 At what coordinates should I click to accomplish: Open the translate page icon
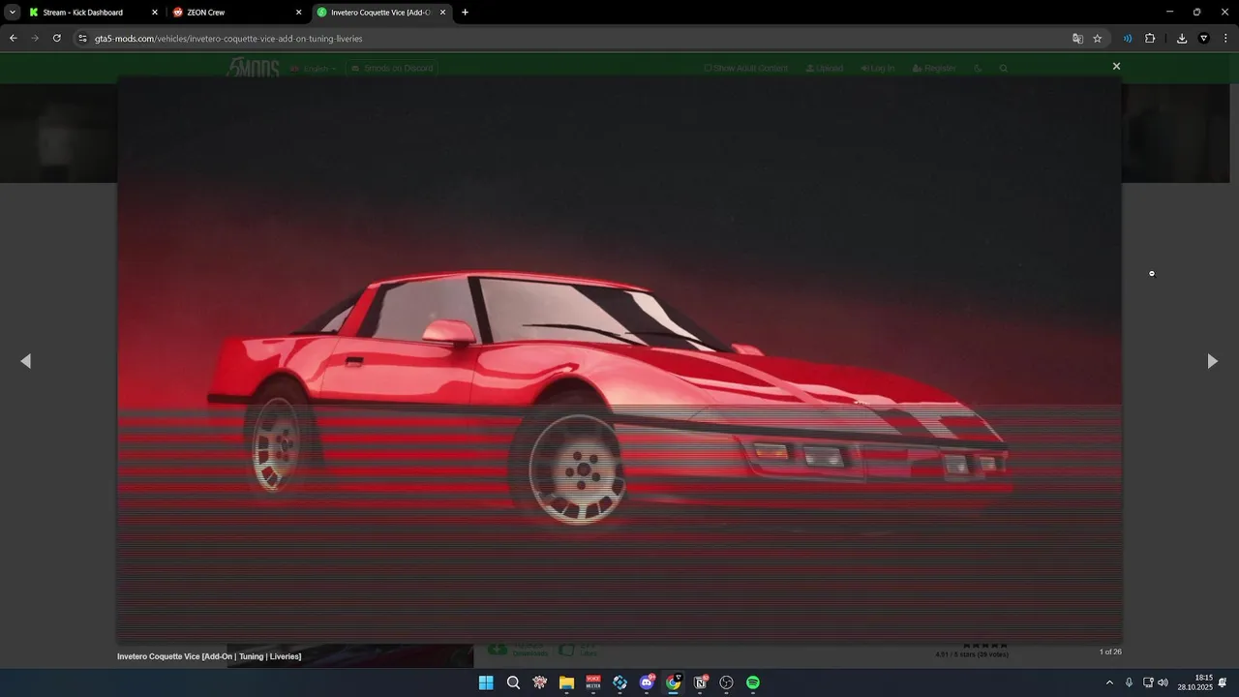[x=1077, y=39]
